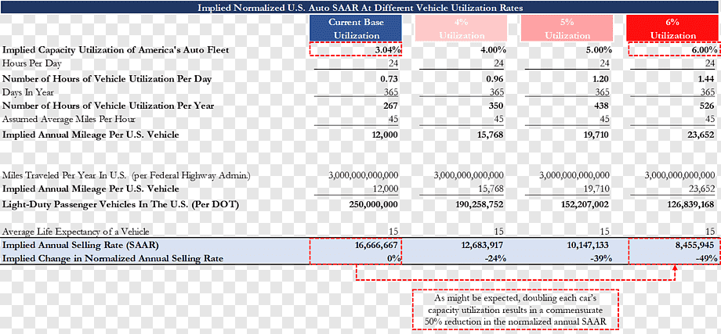The image size is (721, 334).
Task: Click the dashed annotation box about doubling utilization
Action: point(515,309)
